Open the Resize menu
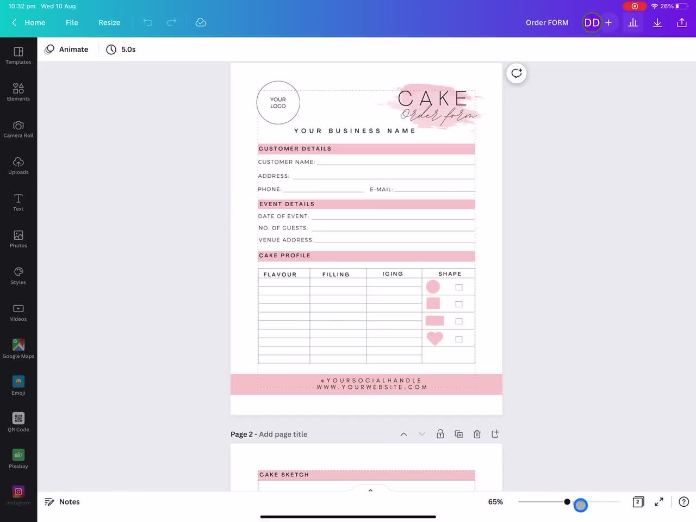 click(x=109, y=22)
